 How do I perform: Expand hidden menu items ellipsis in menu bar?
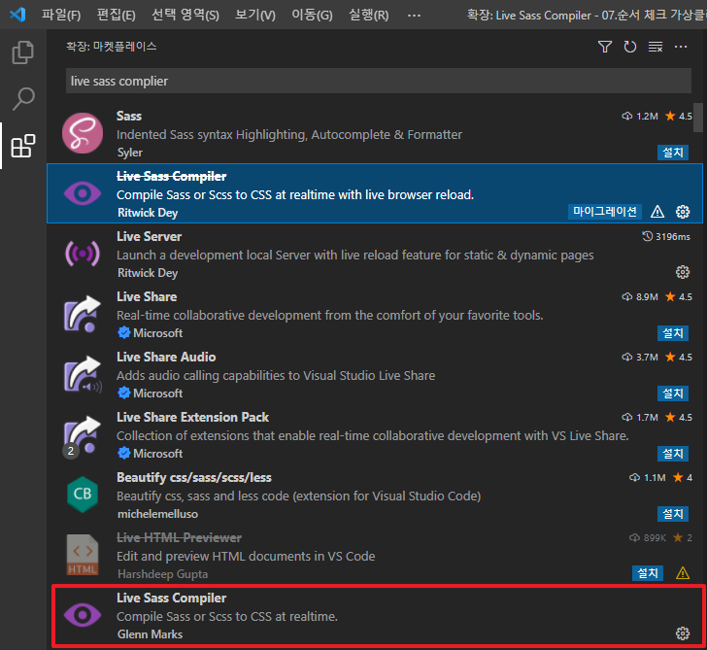click(x=414, y=15)
